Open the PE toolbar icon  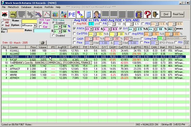pyautogui.click(x=72, y=14)
